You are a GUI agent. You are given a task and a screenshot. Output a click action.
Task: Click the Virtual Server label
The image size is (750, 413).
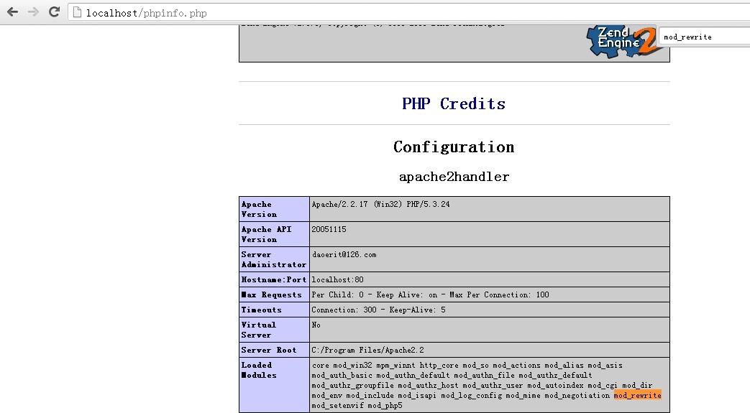274,330
